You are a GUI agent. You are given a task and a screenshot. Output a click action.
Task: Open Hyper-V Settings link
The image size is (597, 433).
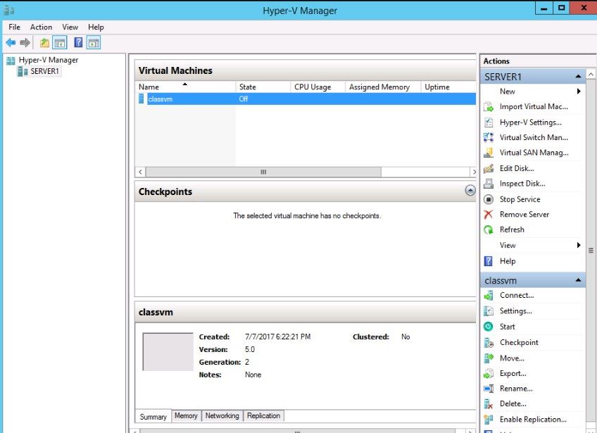(x=530, y=123)
